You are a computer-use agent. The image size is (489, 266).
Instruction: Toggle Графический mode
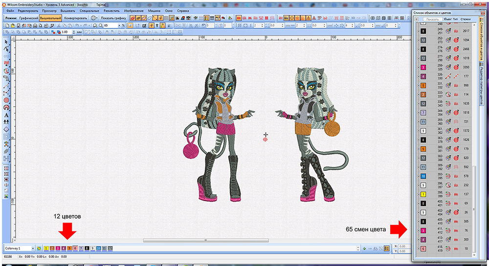click(28, 18)
